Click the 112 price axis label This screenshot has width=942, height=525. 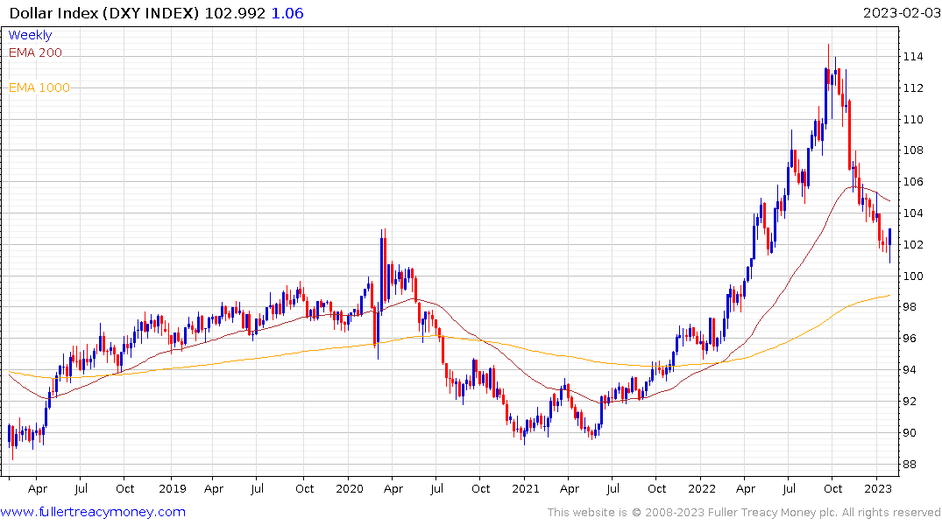(x=913, y=88)
